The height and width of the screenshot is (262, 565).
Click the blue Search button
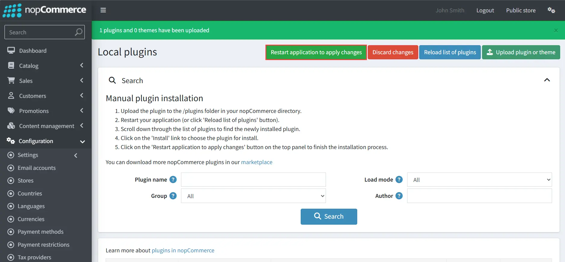[329, 217]
